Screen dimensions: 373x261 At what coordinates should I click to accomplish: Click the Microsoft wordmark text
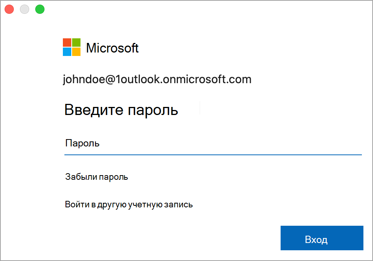pos(112,48)
